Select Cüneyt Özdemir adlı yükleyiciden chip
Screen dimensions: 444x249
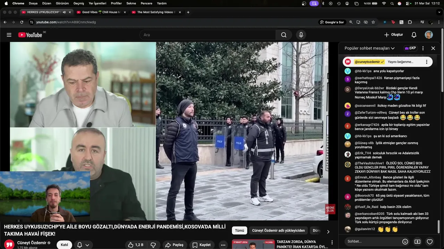[x=279, y=230]
